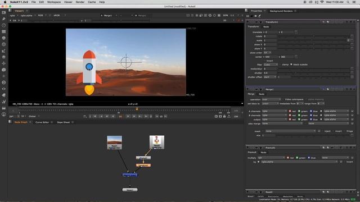Switch to the Curve Editor tab
Image resolution: width=360 pixels, height=202 pixels.
tap(42, 122)
